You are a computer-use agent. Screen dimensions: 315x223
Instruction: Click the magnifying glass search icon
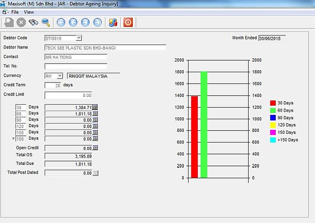pos(46,22)
